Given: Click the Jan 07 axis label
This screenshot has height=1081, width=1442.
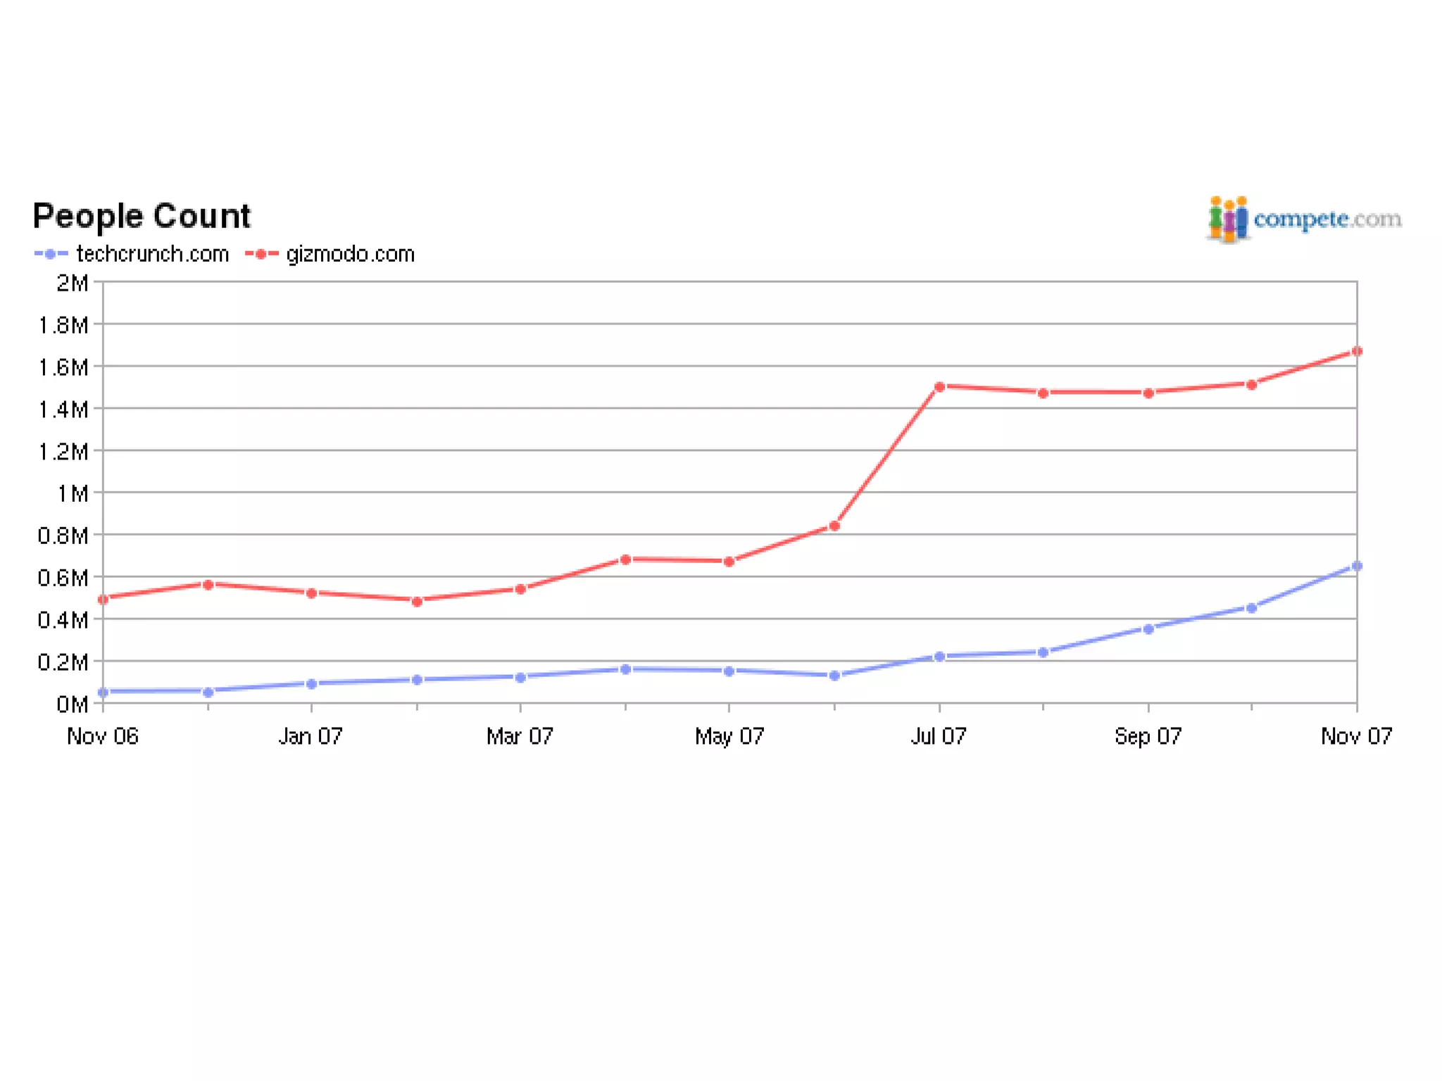Looking at the screenshot, I should pos(311,736).
